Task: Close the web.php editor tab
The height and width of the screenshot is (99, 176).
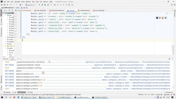Action: (76, 10)
